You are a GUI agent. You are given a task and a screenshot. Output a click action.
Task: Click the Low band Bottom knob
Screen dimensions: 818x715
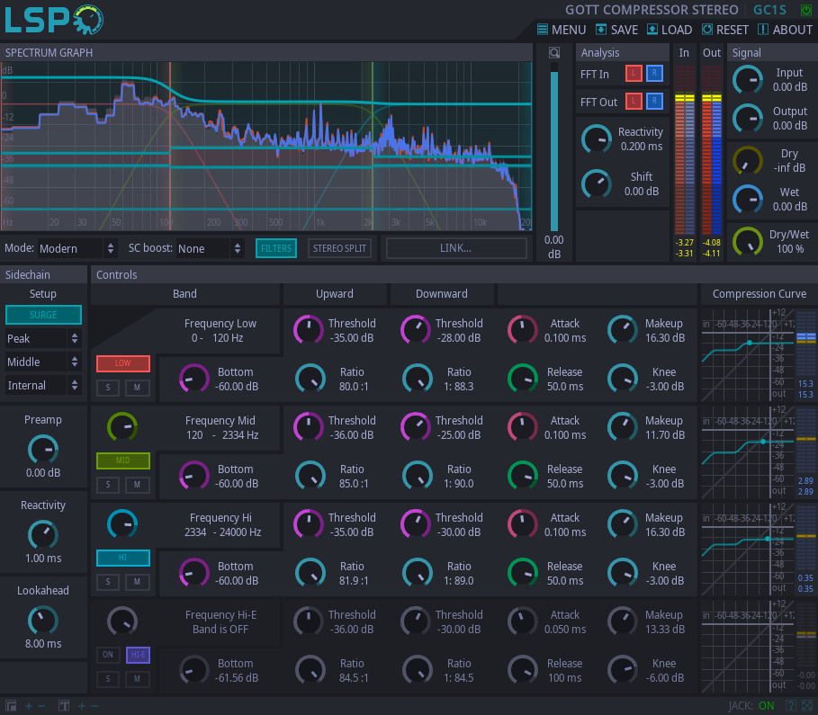(x=194, y=378)
